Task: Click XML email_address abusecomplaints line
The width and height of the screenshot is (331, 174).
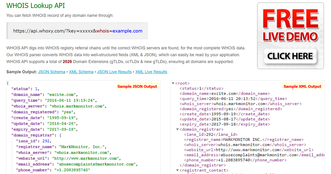Action: (254, 155)
